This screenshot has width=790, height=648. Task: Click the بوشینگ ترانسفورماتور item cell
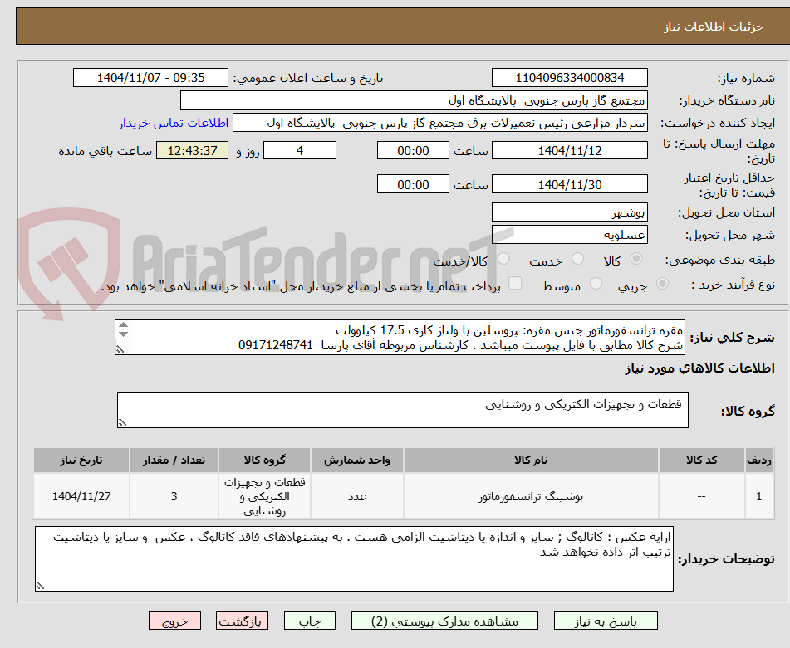tap(531, 496)
